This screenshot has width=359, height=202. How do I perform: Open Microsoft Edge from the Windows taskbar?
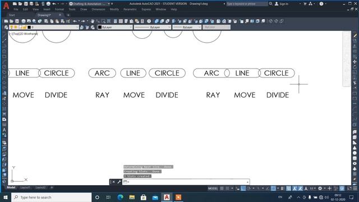coord(120,197)
